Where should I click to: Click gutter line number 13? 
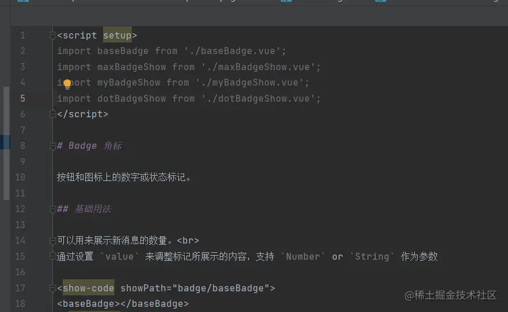pos(20,225)
